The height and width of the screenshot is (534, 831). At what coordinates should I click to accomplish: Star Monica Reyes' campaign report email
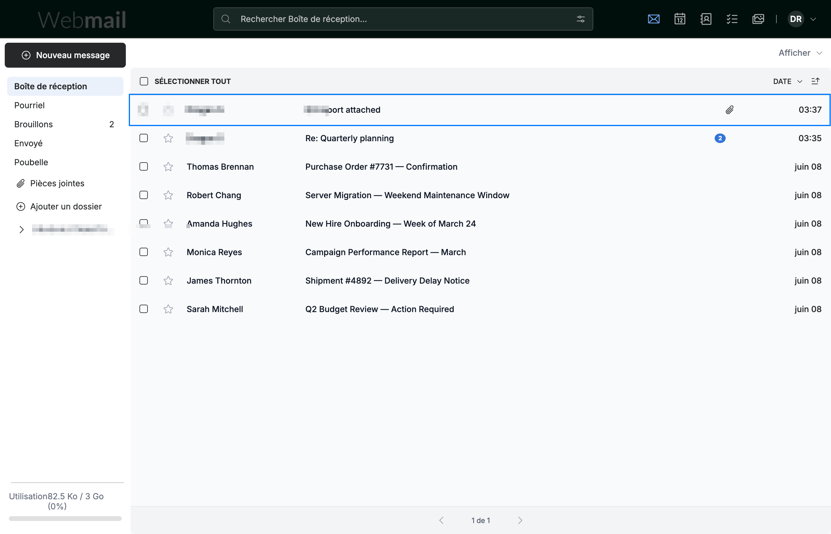point(168,252)
